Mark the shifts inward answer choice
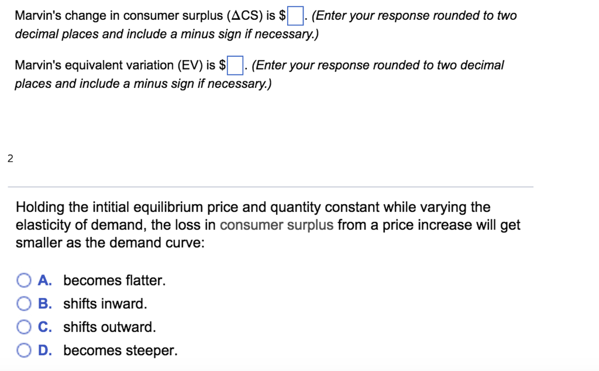The width and height of the screenshot is (599, 371). coord(24,304)
